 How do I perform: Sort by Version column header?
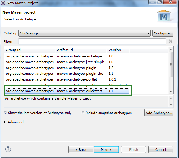click(x=118, y=50)
